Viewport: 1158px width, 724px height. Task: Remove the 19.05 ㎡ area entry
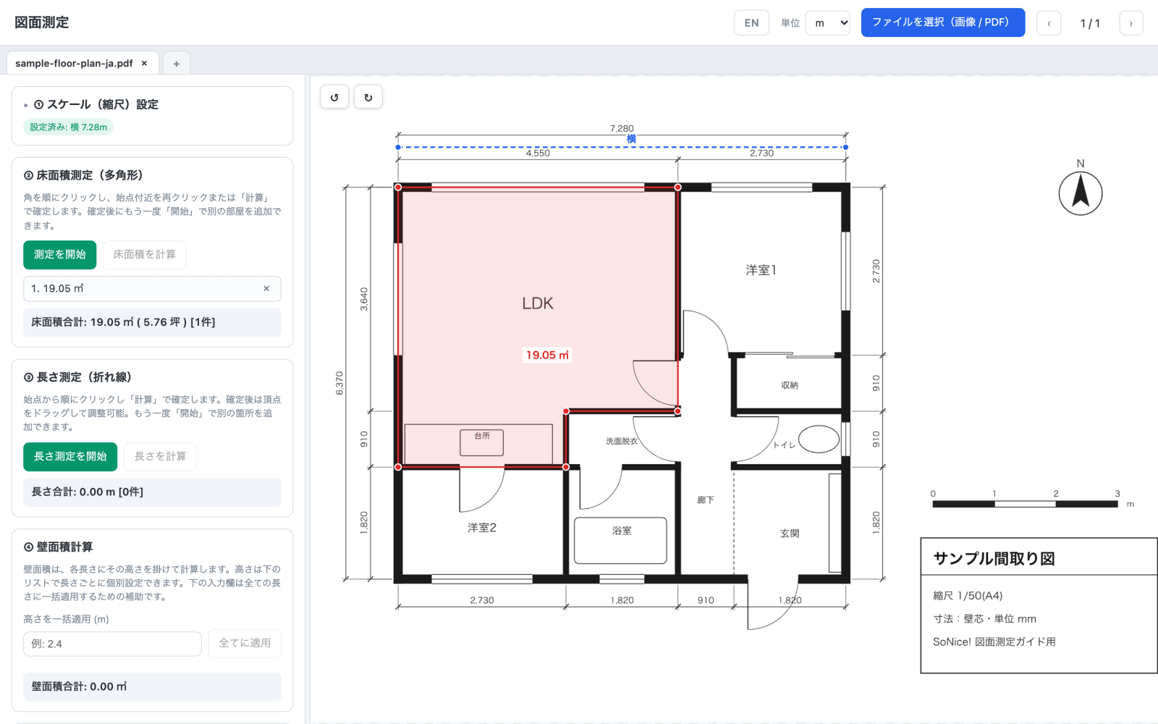(x=266, y=288)
